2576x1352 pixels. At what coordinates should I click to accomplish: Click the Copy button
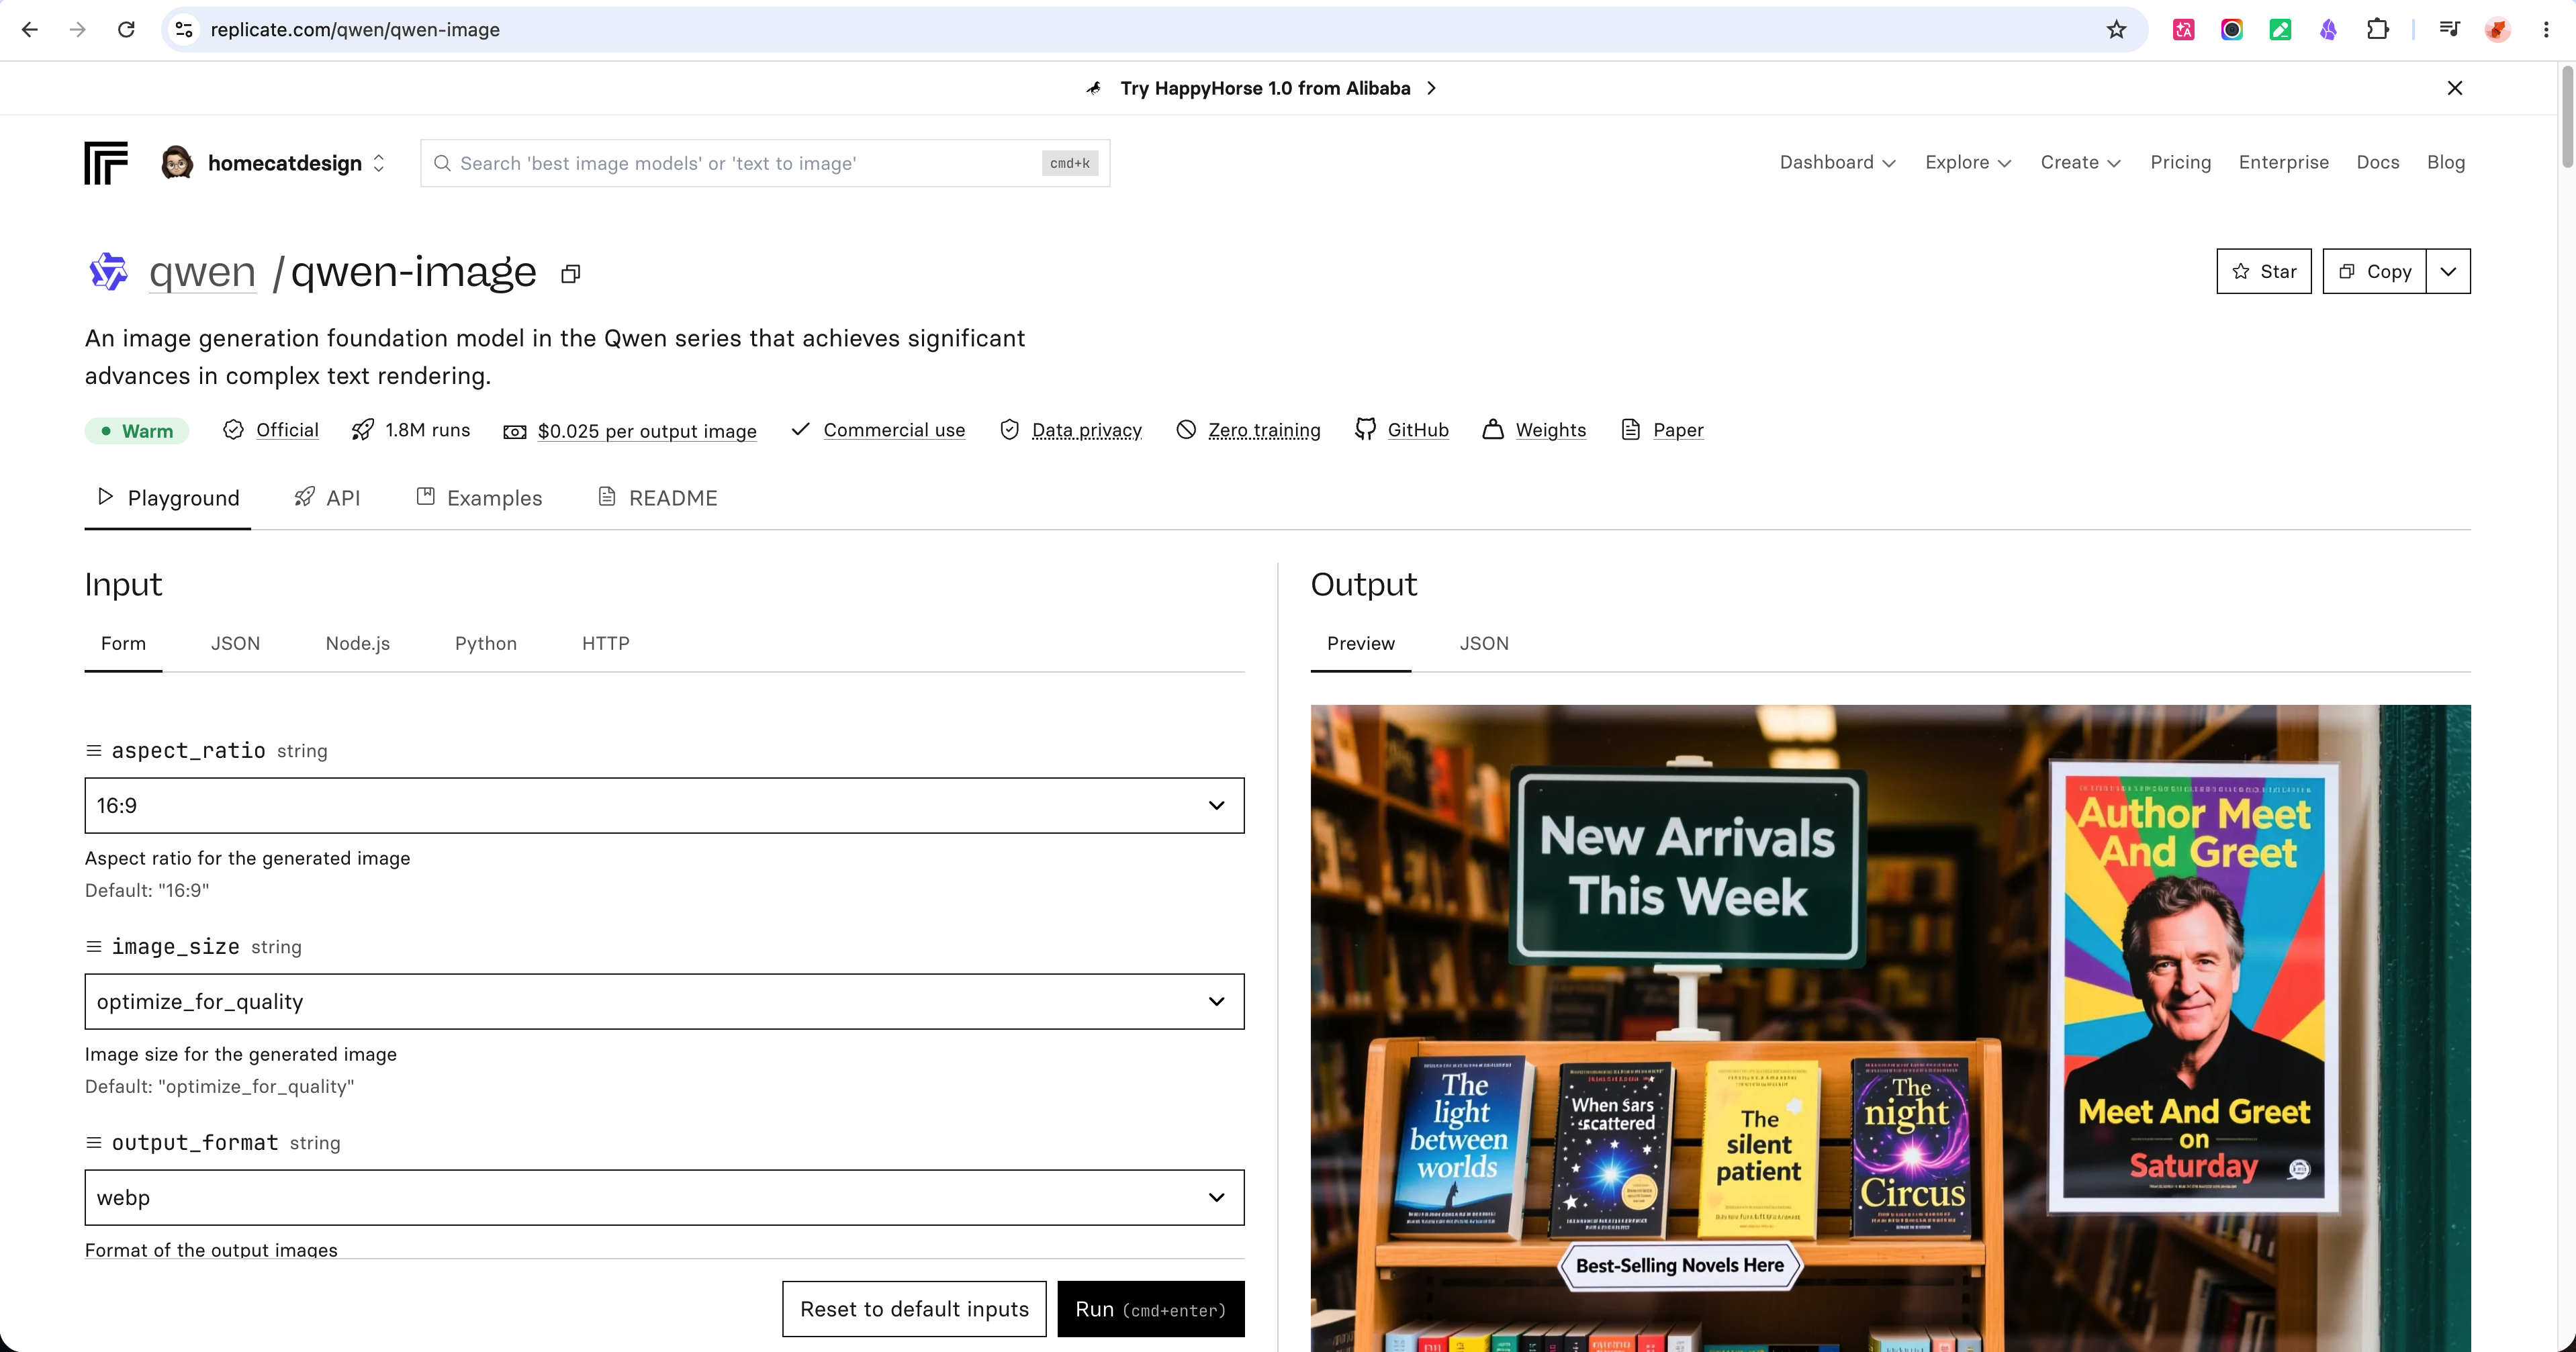(x=2374, y=271)
